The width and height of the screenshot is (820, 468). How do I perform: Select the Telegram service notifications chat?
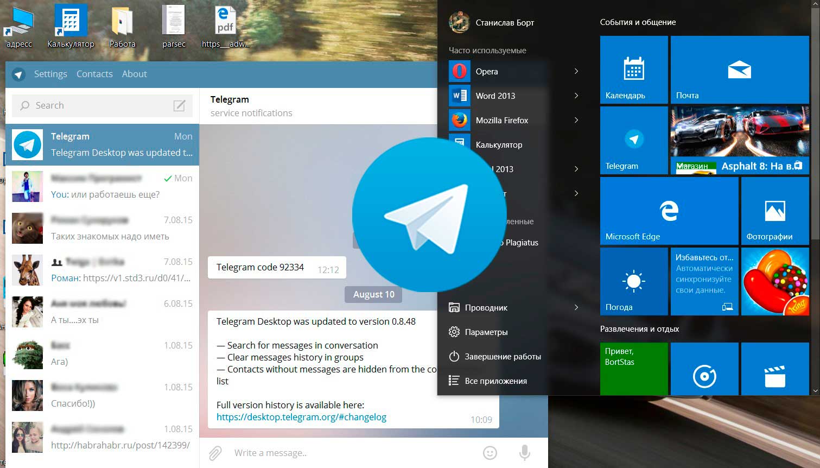coord(102,144)
